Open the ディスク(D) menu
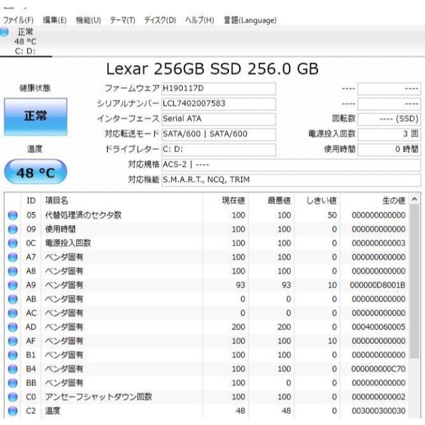Viewport: 425px width, 425px height. pos(160,21)
